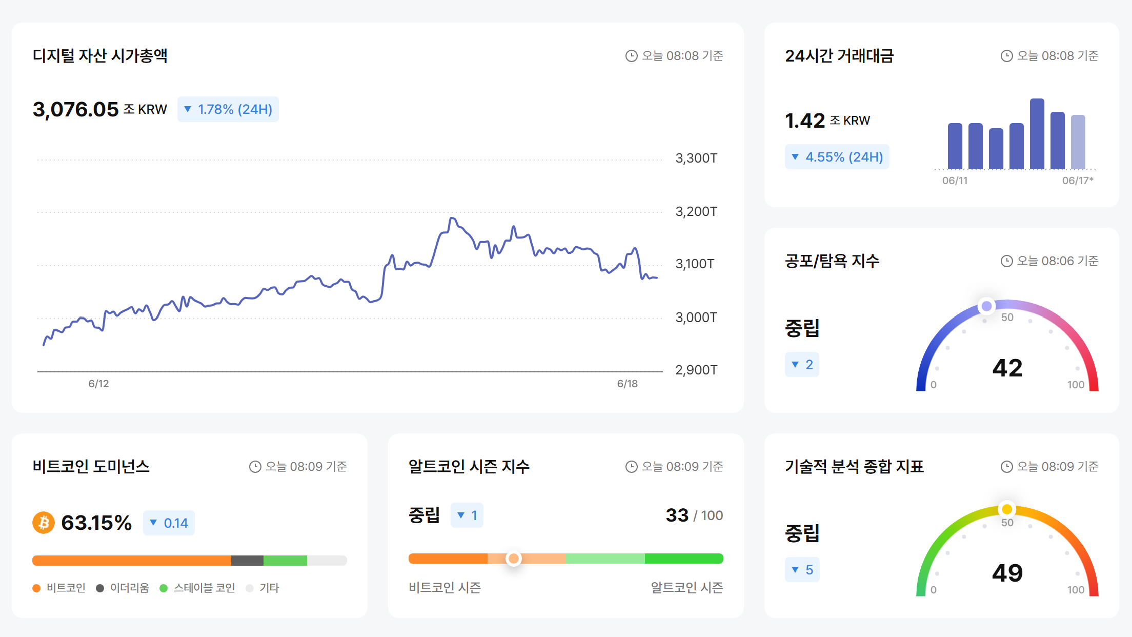This screenshot has width=1132, height=637.
Task: Click the 1.78% (24H) change badge
Action: [x=228, y=109]
